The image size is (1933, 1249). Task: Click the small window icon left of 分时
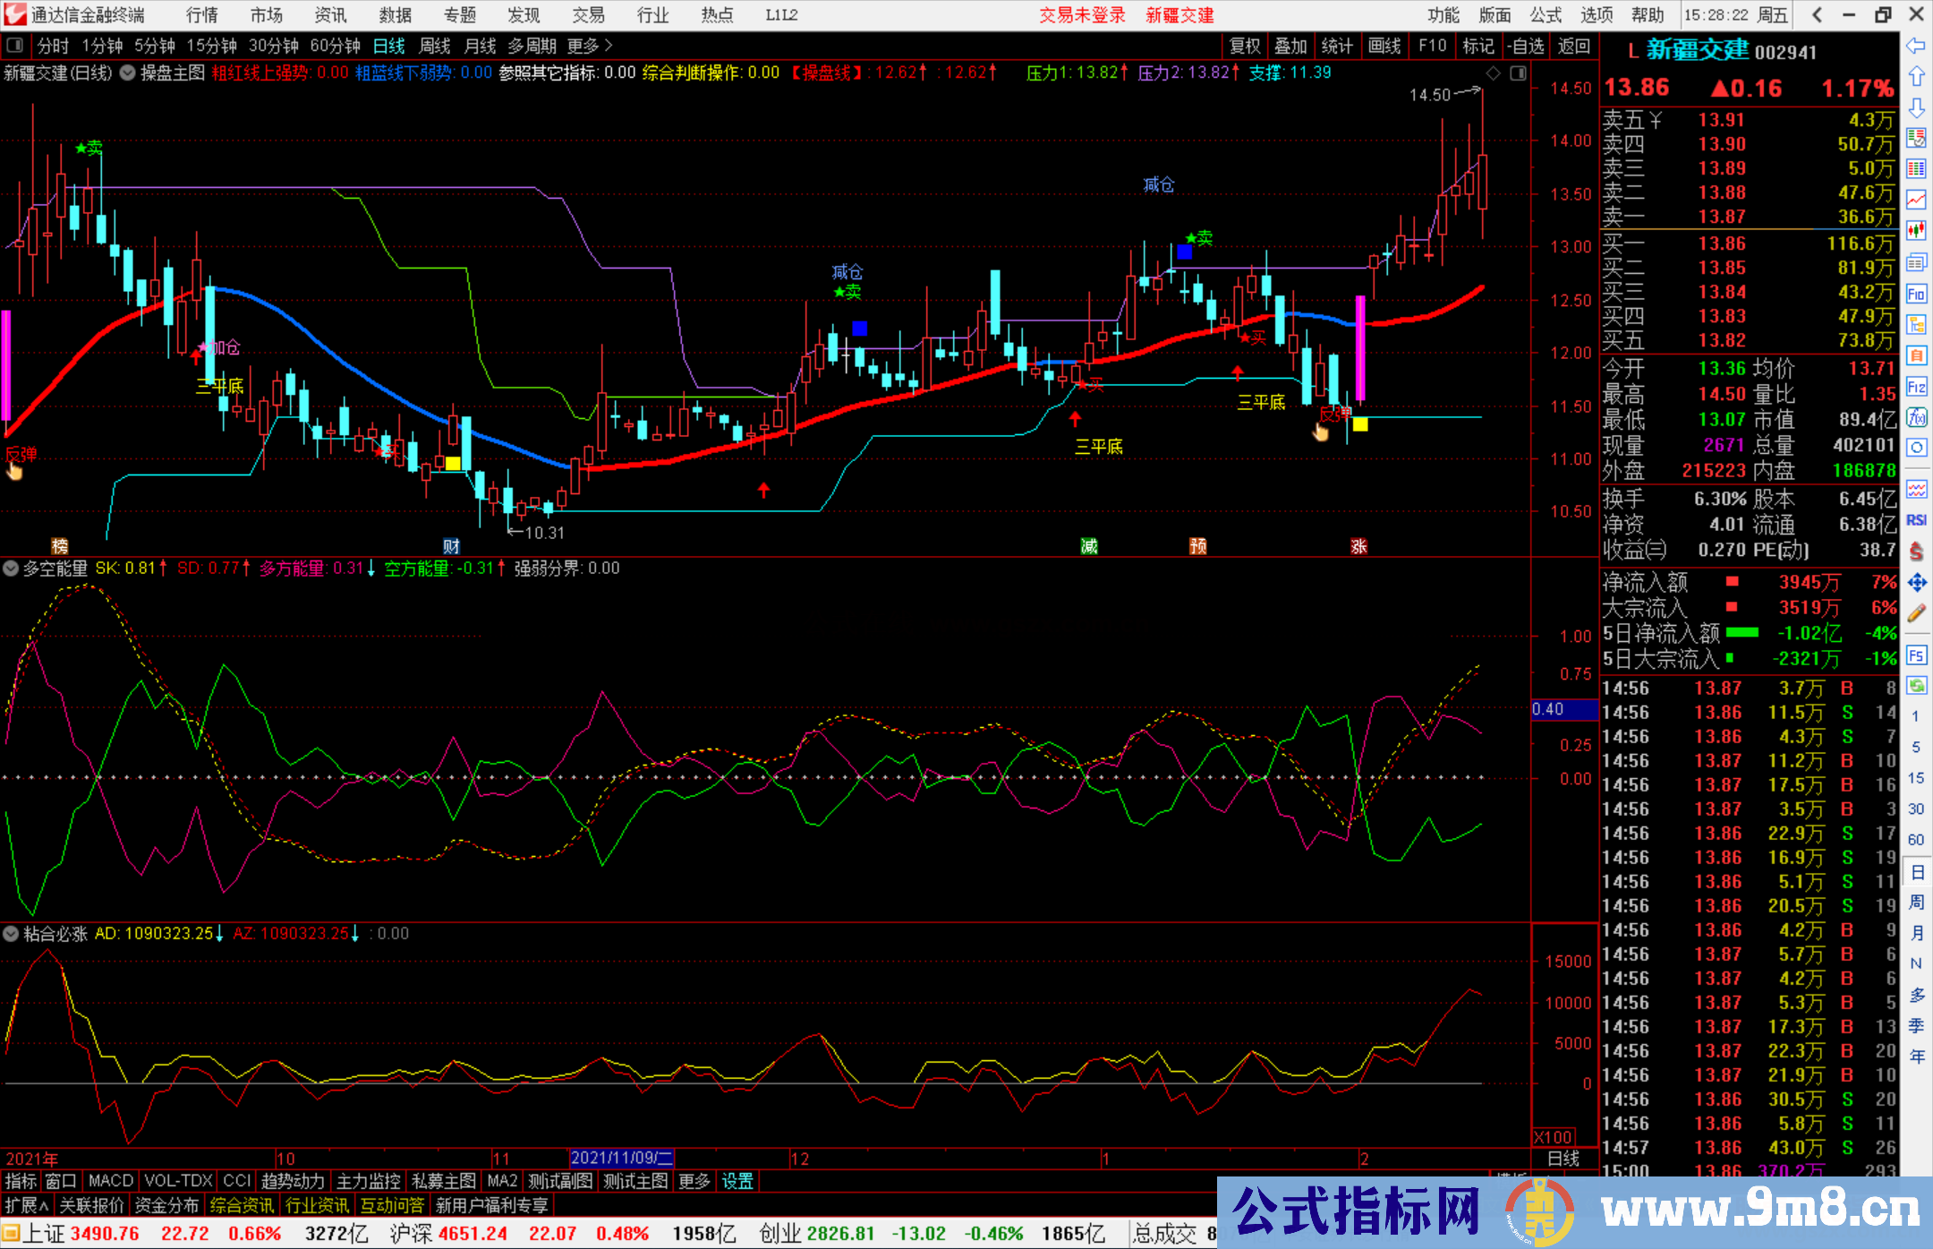(13, 45)
